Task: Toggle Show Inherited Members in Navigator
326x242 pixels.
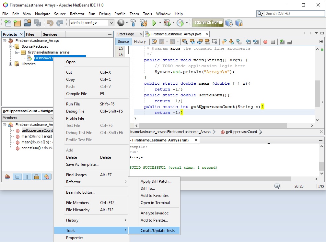Action: coord(7,177)
